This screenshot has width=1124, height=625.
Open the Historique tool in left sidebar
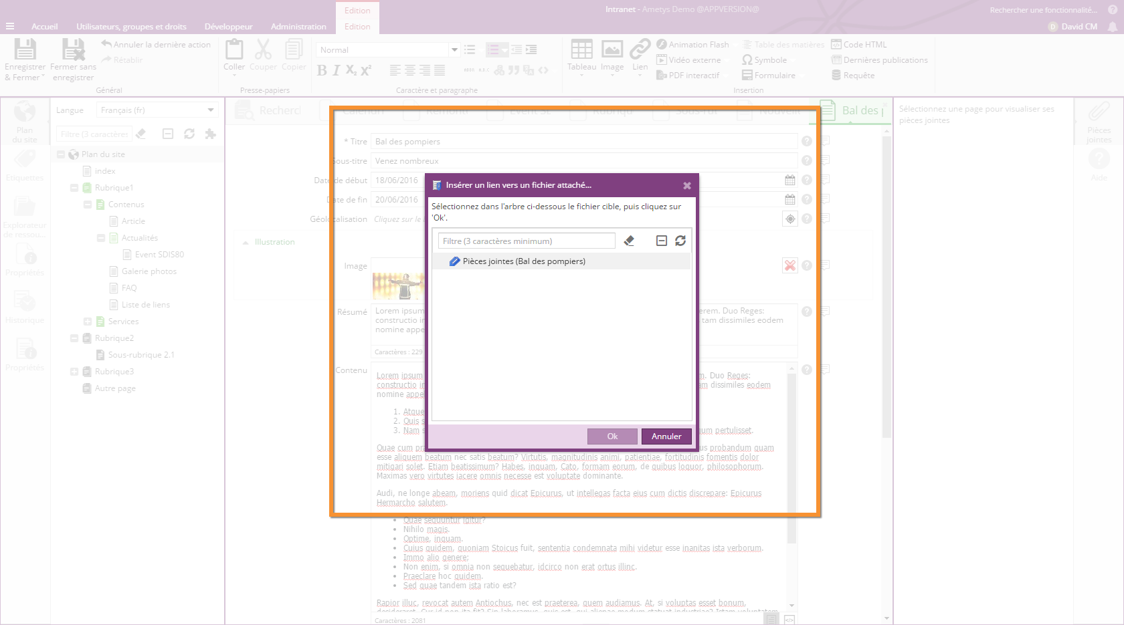point(25,301)
